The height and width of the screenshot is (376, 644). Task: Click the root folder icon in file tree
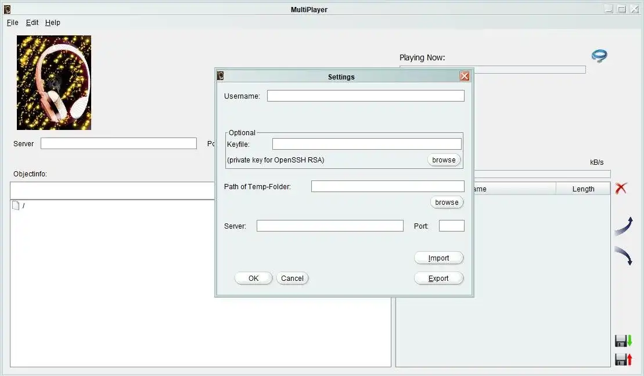pyautogui.click(x=16, y=205)
